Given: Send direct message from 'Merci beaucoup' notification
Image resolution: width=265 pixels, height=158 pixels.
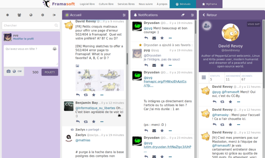Looking at the screenshot, I should click(x=154, y=38).
